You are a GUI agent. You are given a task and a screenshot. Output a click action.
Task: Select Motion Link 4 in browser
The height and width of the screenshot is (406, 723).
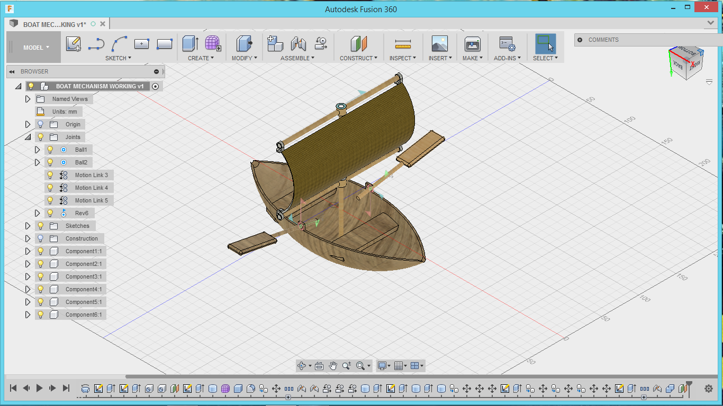tap(91, 188)
